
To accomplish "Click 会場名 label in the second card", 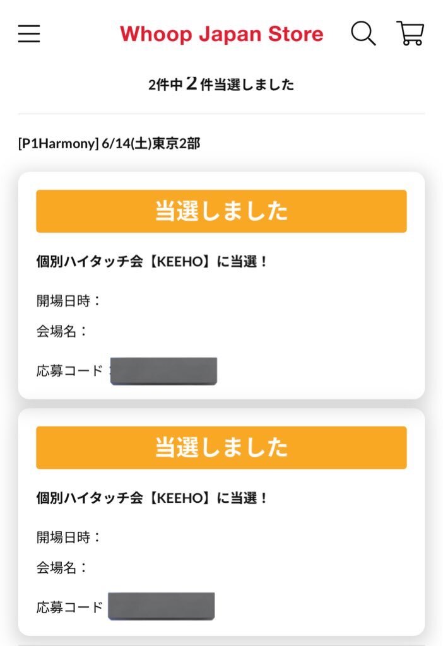I will (x=62, y=568).
